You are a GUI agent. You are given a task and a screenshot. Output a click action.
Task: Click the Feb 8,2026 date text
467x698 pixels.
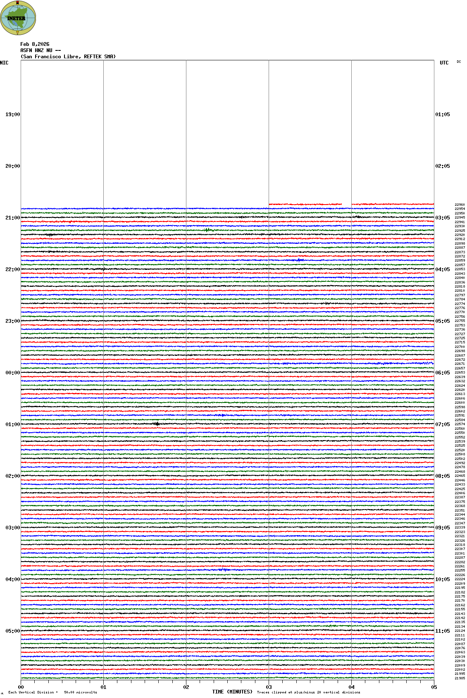pyautogui.click(x=35, y=44)
